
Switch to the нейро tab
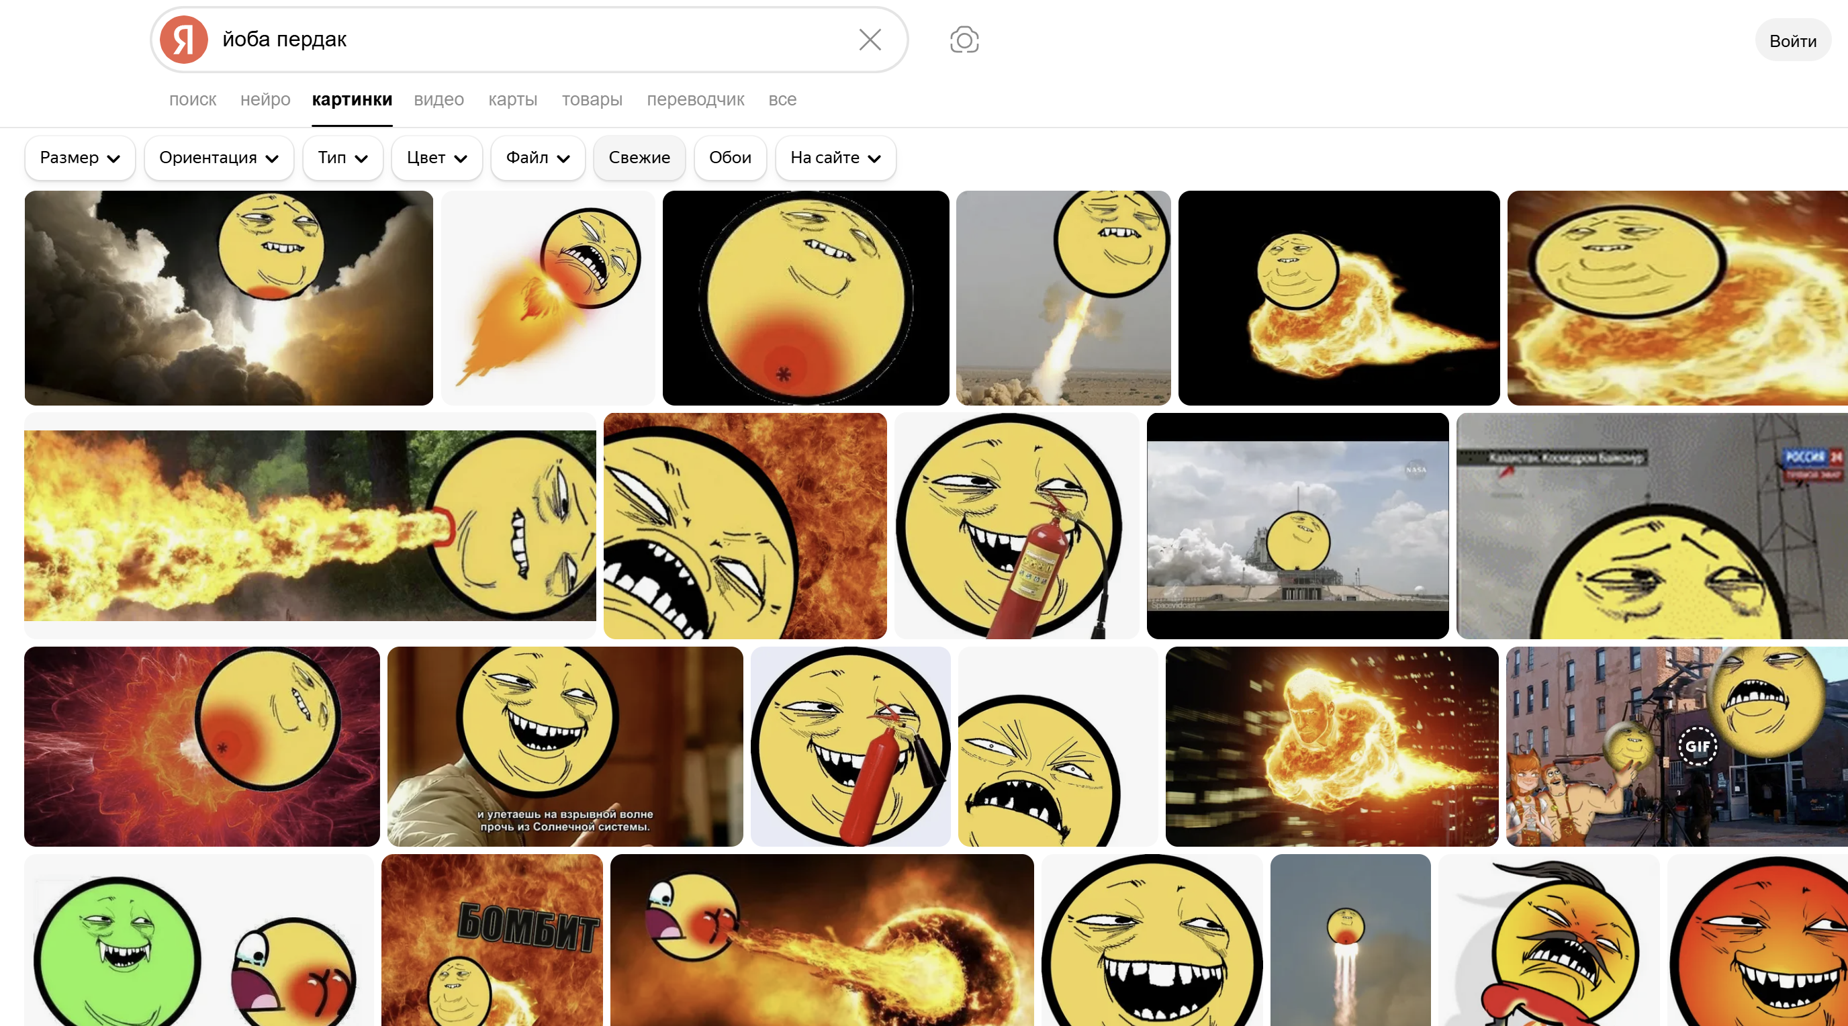[x=265, y=100]
